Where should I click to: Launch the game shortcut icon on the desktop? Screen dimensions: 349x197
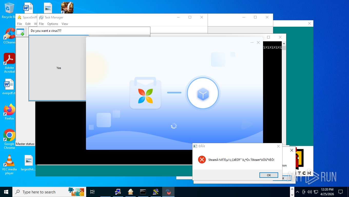pyautogui.click(x=67, y=8)
